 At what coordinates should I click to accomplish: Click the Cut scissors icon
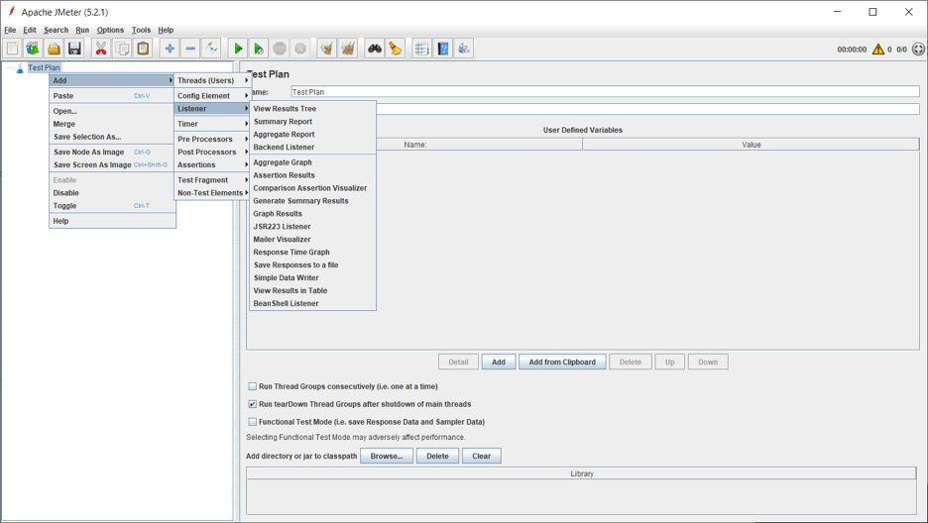coord(101,49)
